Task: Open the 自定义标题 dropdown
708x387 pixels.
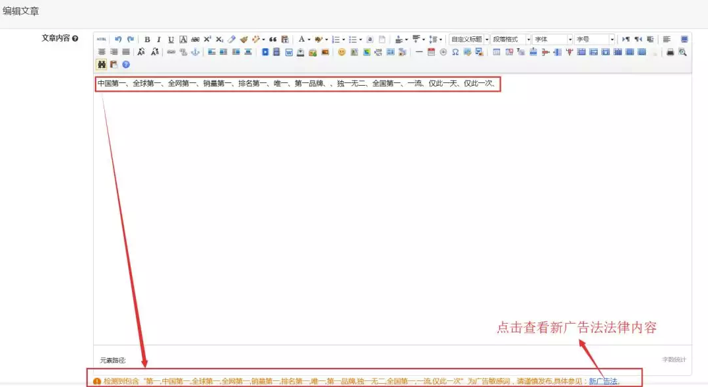Action: (x=469, y=40)
